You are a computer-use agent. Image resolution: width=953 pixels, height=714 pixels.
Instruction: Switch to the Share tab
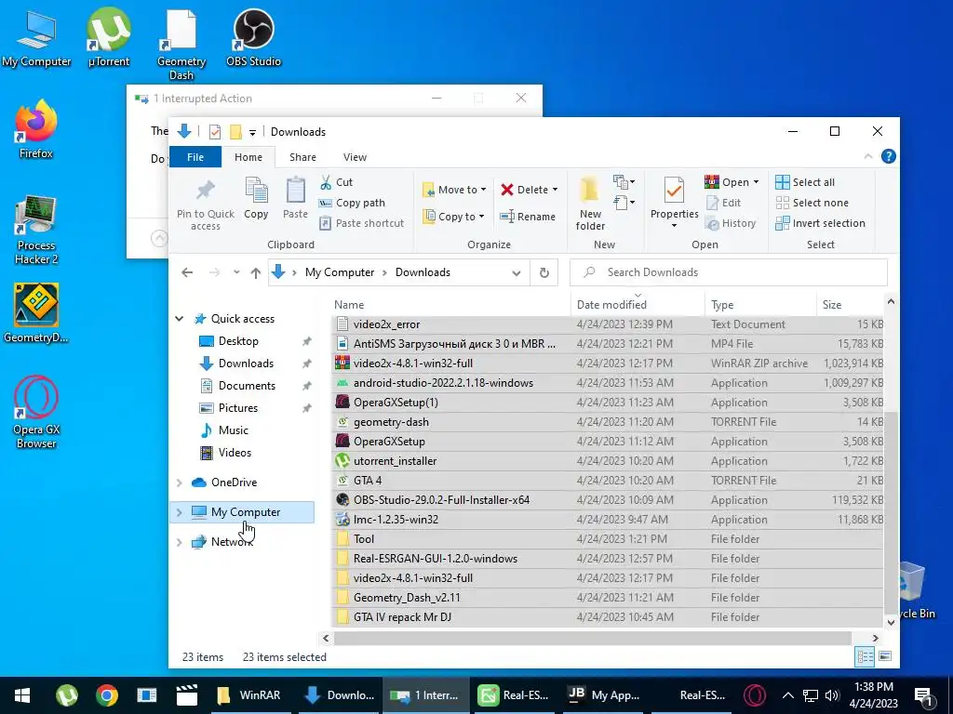302,156
